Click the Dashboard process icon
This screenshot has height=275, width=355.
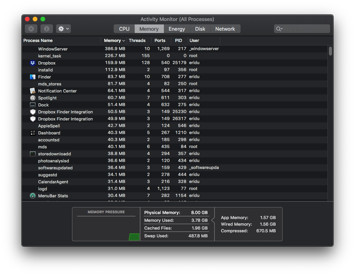point(33,133)
